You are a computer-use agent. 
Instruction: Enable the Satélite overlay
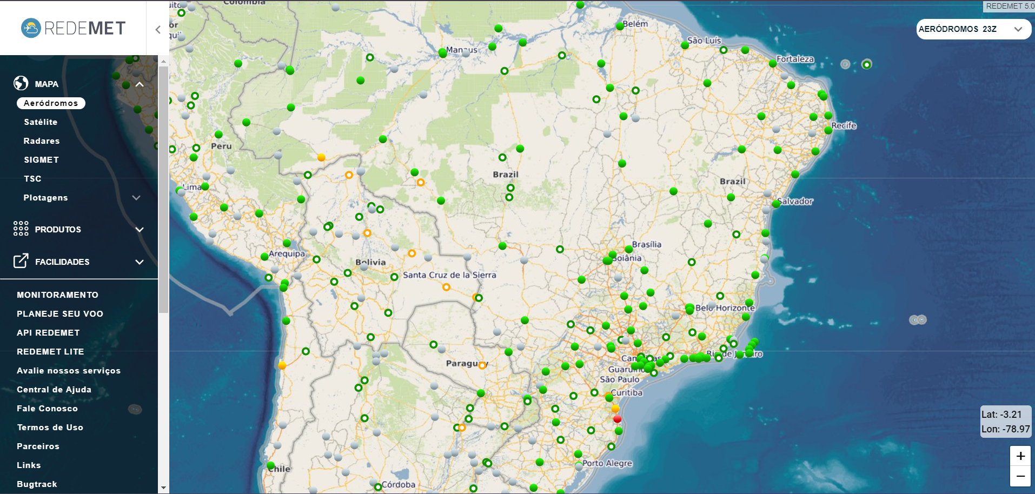click(x=41, y=122)
